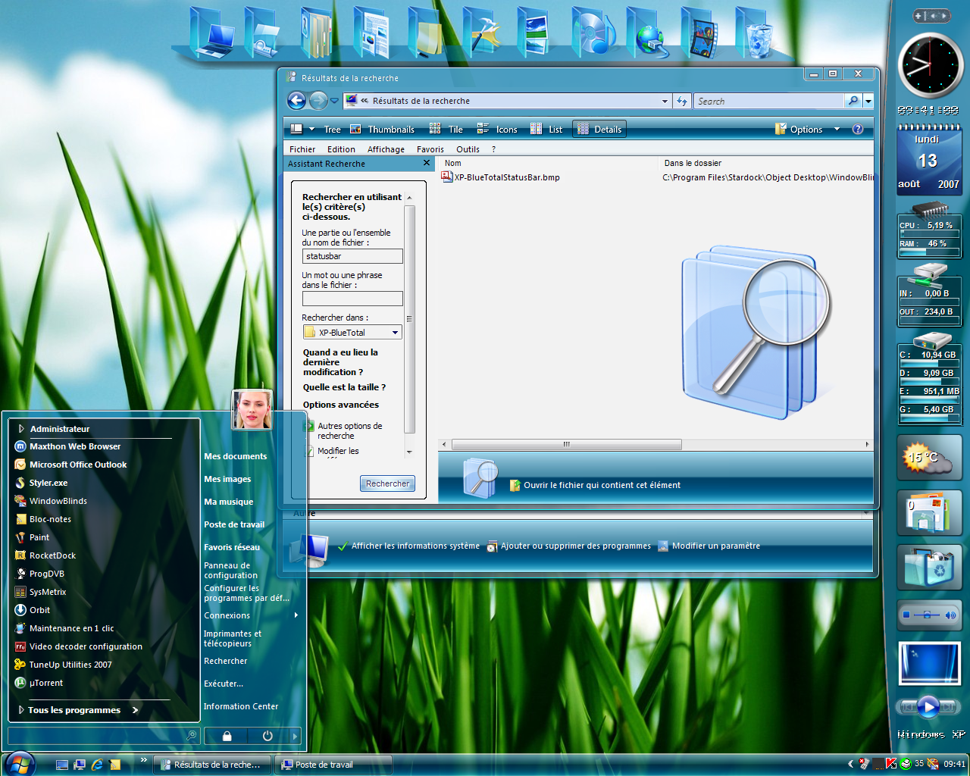970x776 pixels.
Task: Open the network globe folder in the dock
Action: [646, 33]
